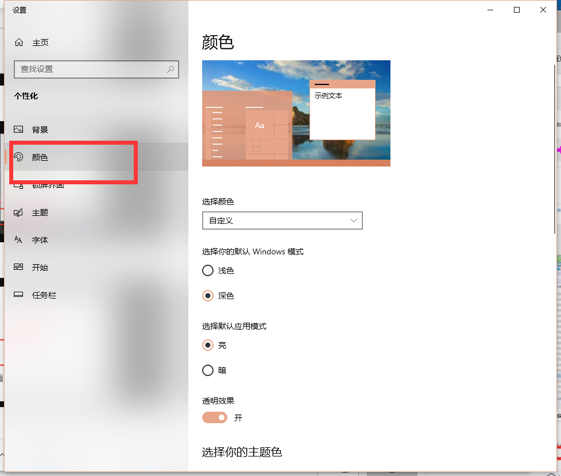Open 任务栏 via the taskbar icon
The image size is (561, 476).
pyautogui.click(x=18, y=295)
